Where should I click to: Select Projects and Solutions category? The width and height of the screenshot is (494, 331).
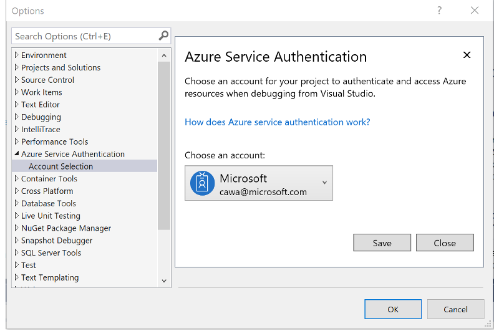click(61, 67)
